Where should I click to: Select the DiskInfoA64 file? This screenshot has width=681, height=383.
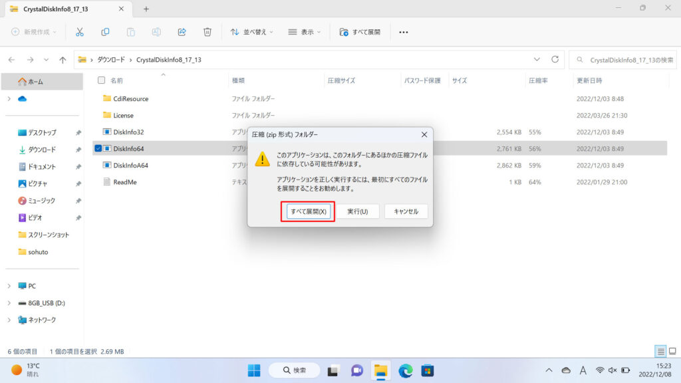[131, 165]
